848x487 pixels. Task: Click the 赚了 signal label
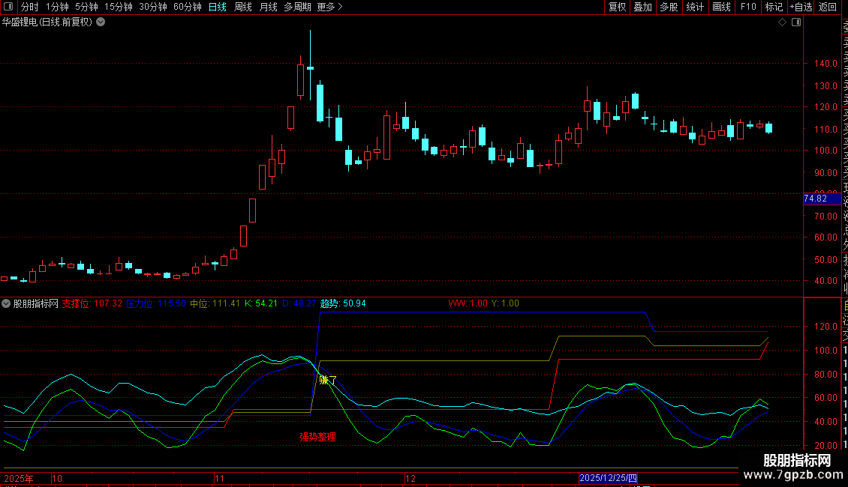tap(328, 380)
